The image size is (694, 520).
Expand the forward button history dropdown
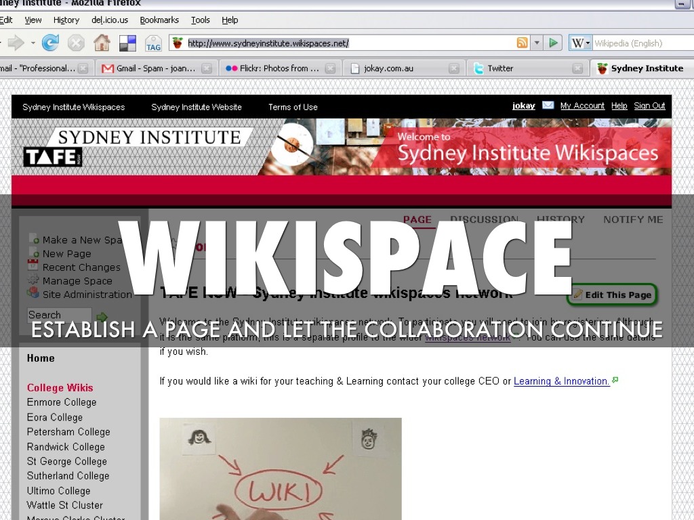33,43
